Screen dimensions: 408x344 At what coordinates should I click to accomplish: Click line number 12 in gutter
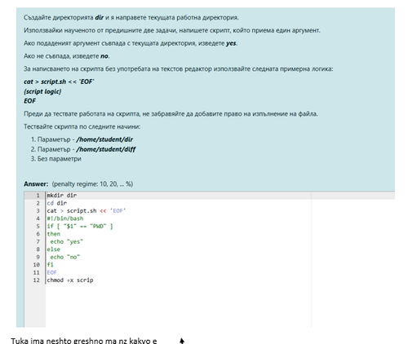pyautogui.click(x=37, y=280)
